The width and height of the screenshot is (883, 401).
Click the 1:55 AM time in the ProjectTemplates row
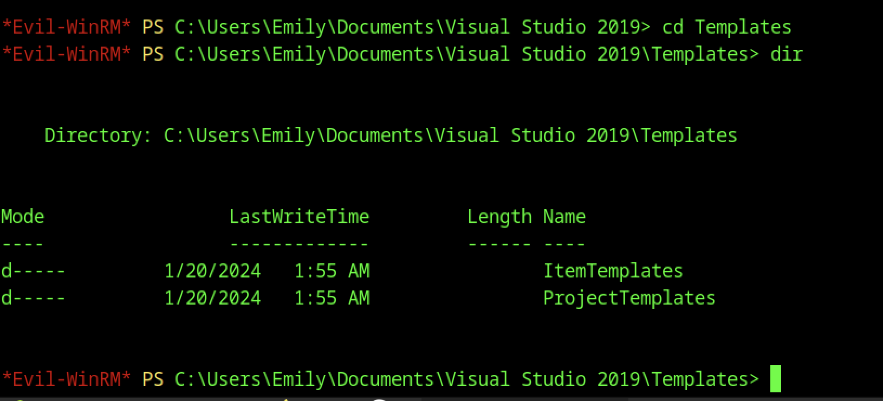point(332,297)
